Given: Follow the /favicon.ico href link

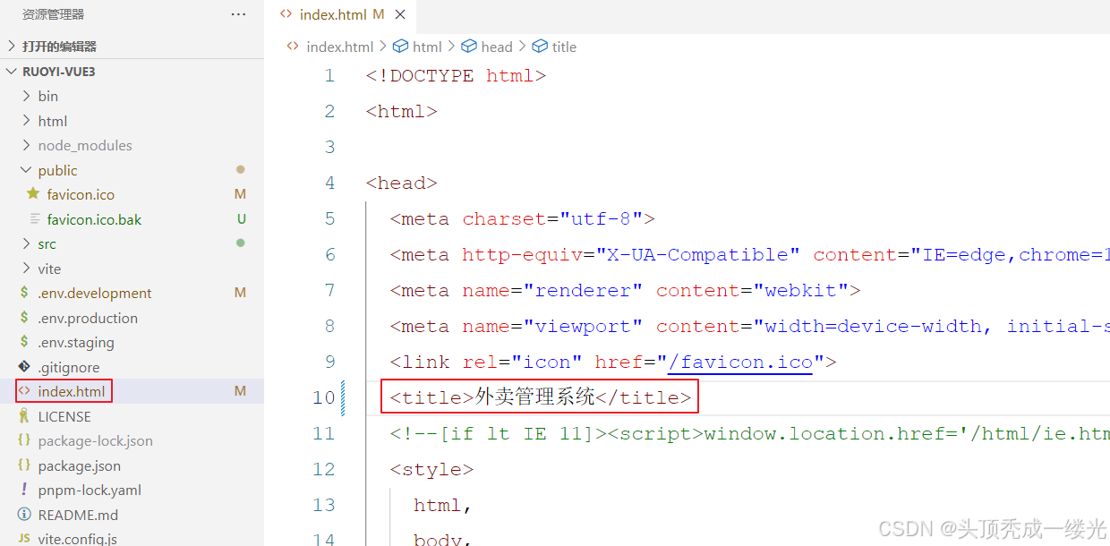Looking at the screenshot, I should (740, 362).
